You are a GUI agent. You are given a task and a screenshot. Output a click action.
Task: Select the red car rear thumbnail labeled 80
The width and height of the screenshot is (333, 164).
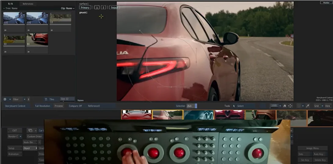point(37,40)
